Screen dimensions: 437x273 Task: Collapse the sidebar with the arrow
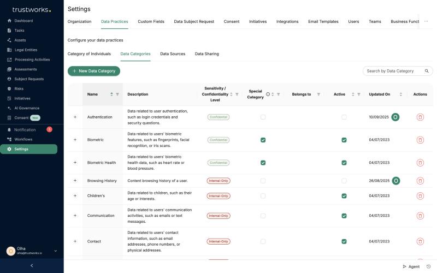click(x=32, y=266)
